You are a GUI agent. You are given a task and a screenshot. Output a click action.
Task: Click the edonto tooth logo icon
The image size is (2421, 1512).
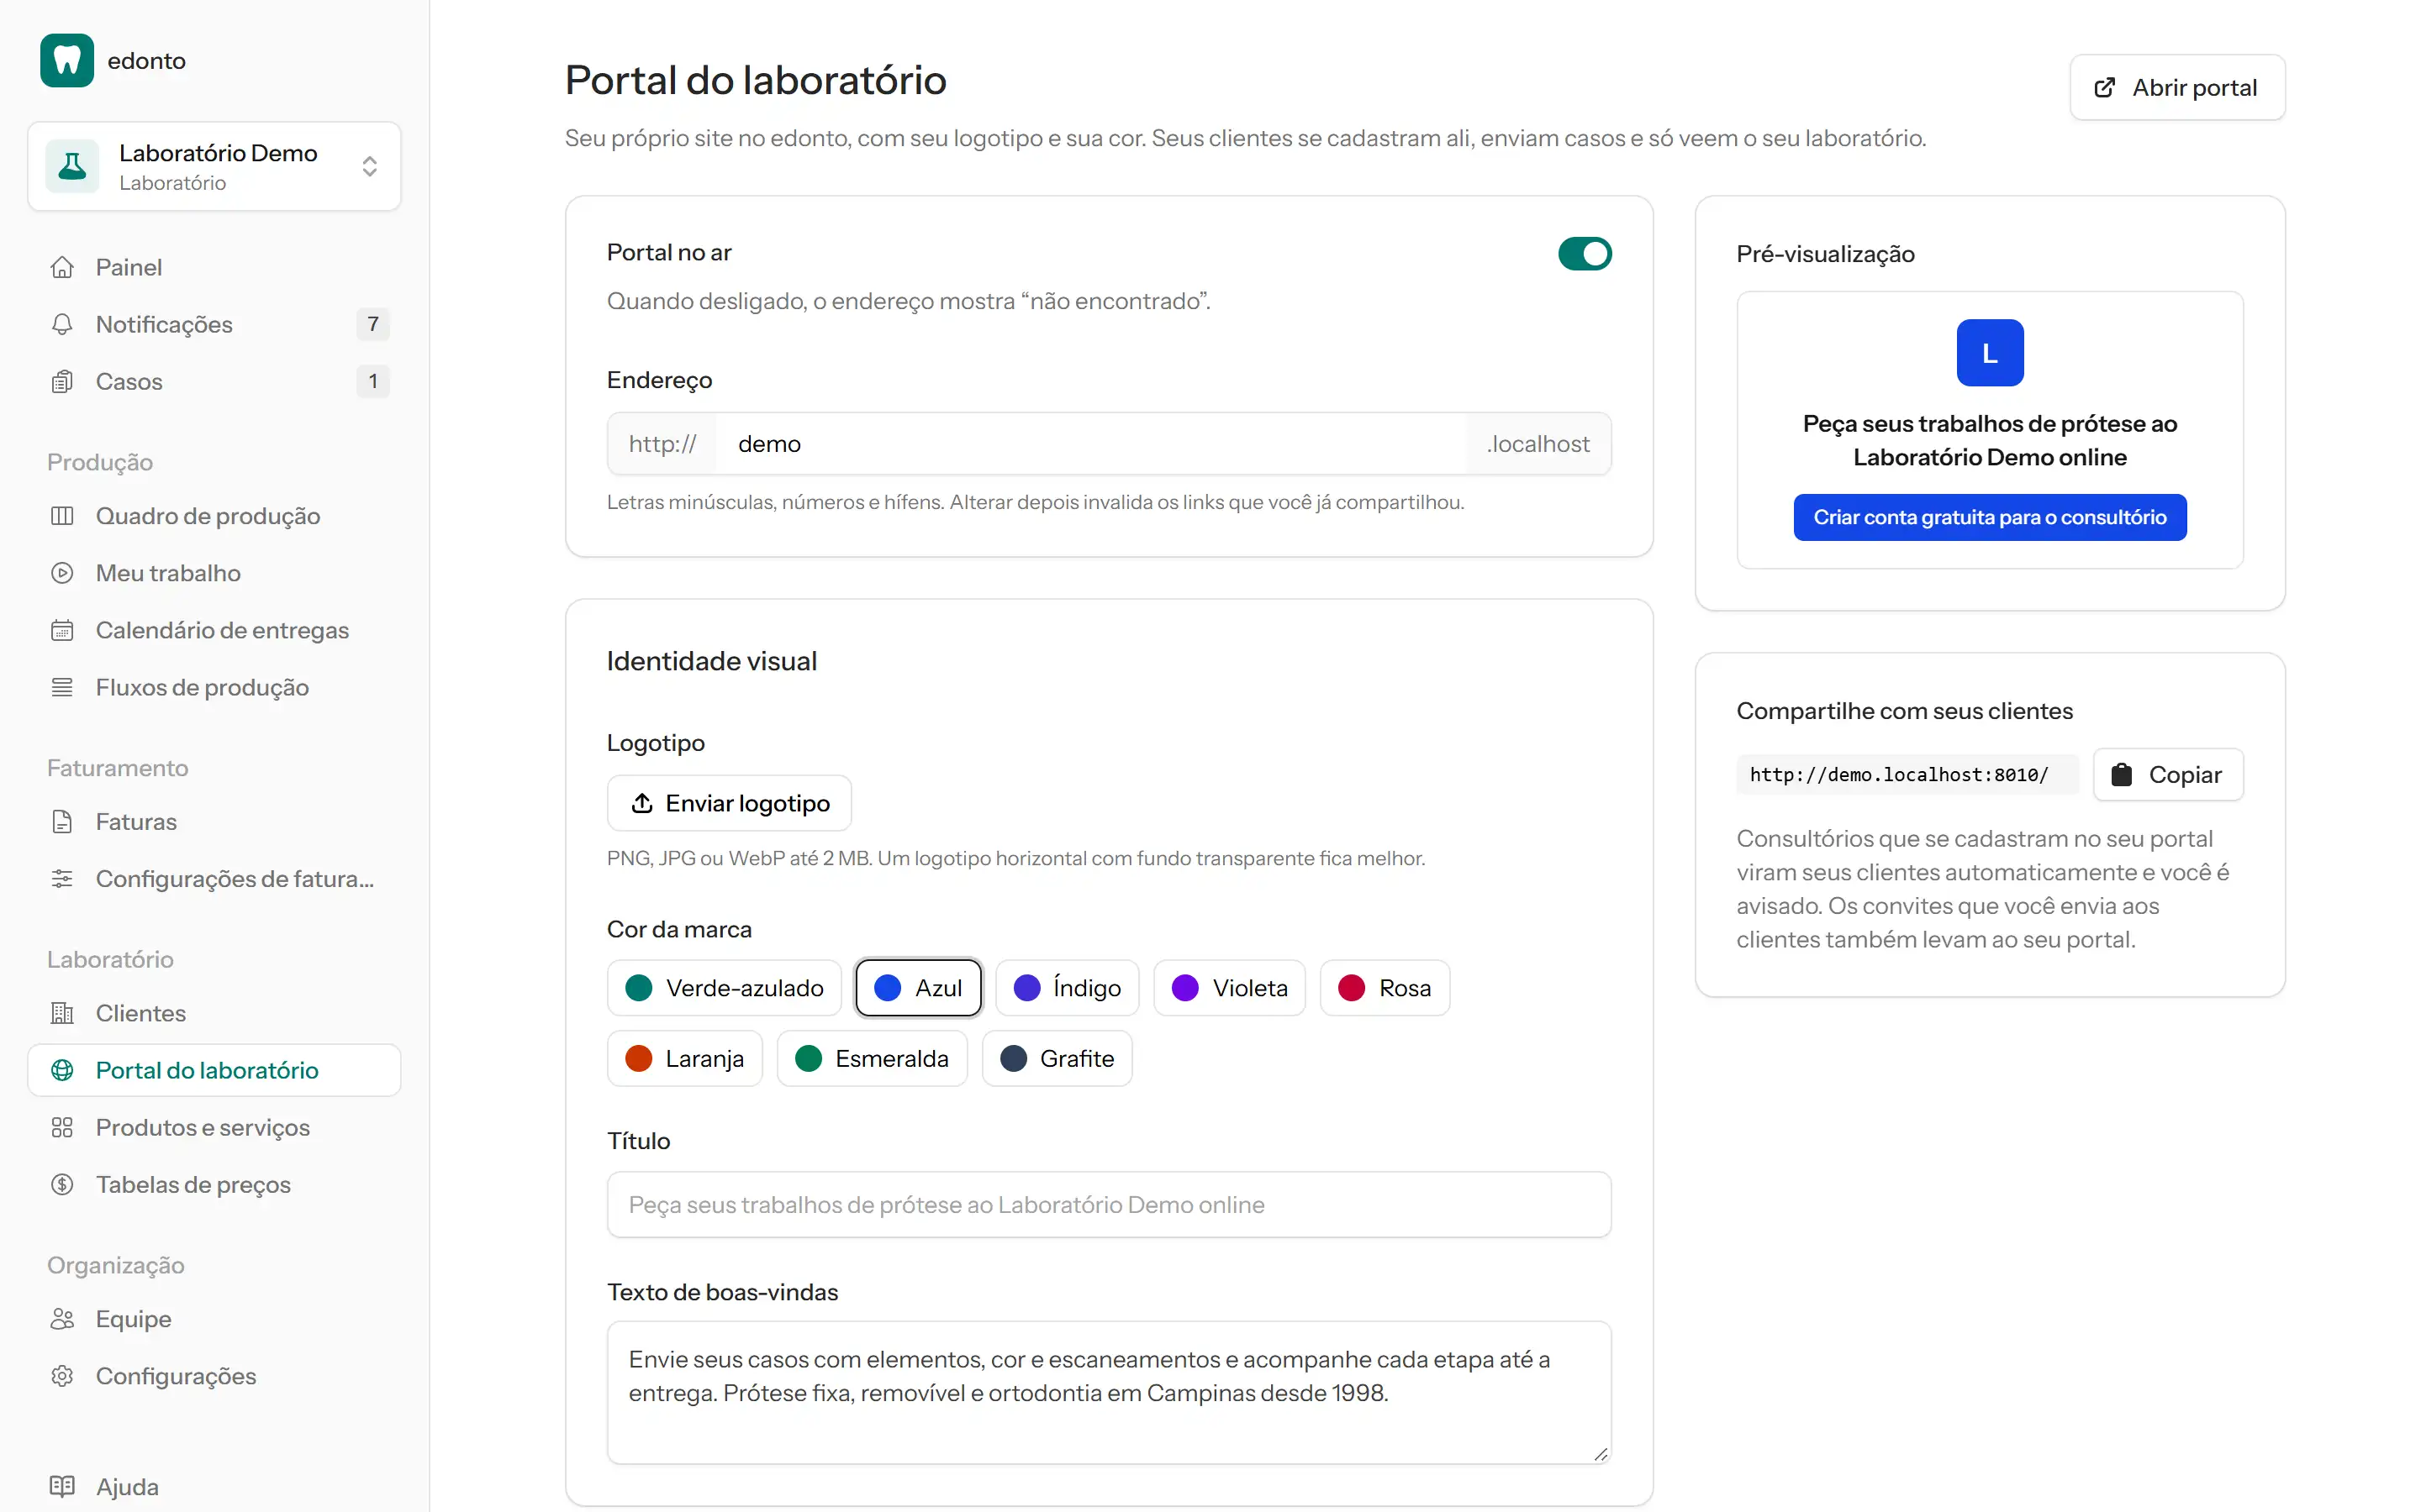pos(67,61)
